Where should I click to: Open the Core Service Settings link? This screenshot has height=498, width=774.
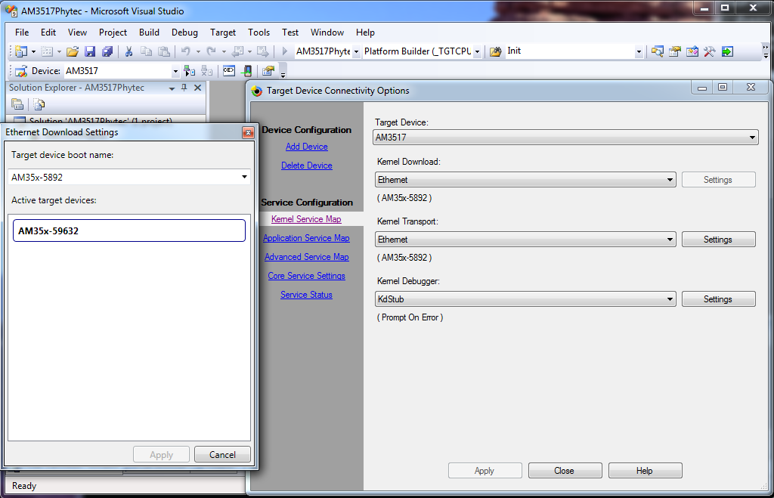pos(307,276)
